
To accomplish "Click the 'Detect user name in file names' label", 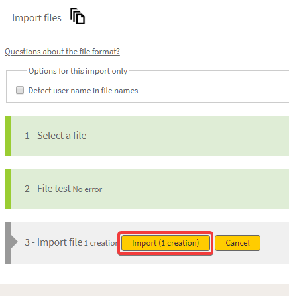I will click(83, 91).
